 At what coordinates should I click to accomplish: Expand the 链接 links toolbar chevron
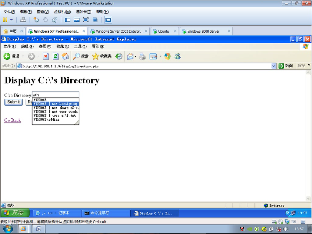pos(309,65)
